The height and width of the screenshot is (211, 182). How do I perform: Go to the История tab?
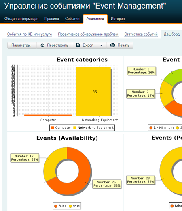(x=118, y=19)
